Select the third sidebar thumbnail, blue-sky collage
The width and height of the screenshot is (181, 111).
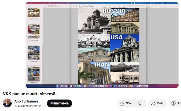click(34, 52)
